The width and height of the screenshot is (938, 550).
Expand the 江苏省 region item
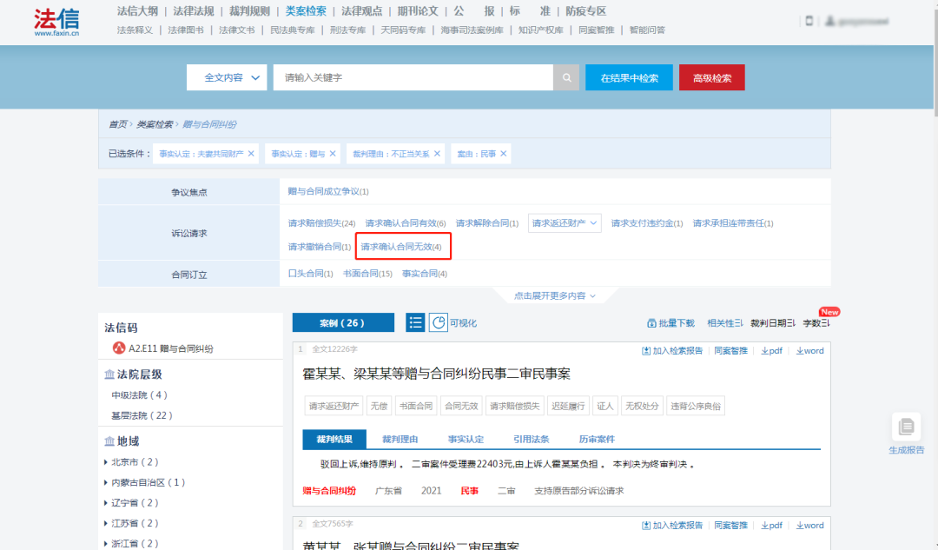106,523
